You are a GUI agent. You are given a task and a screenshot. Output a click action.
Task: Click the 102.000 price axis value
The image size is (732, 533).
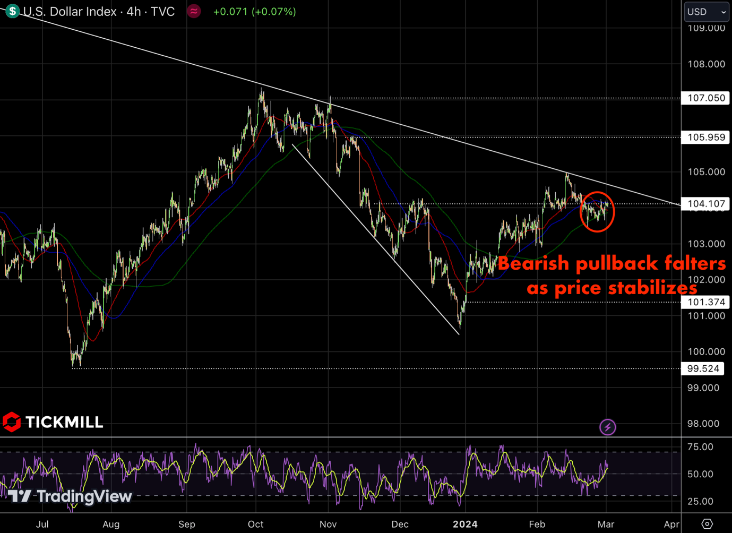pyautogui.click(x=706, y=280)
